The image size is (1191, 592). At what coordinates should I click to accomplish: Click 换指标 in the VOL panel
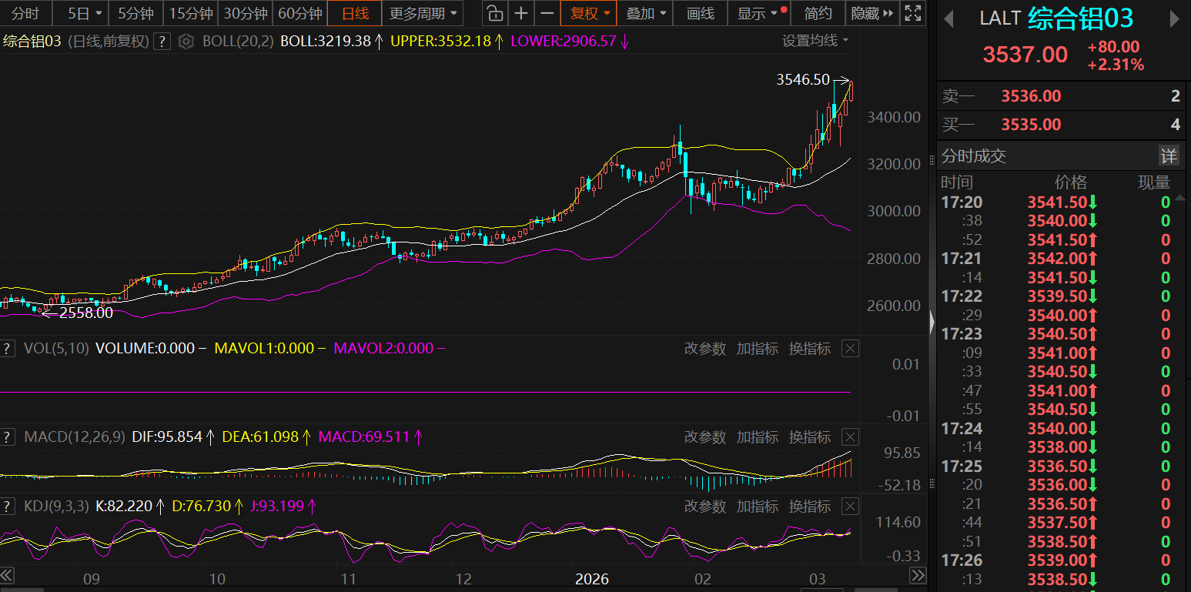pos(810,349)
